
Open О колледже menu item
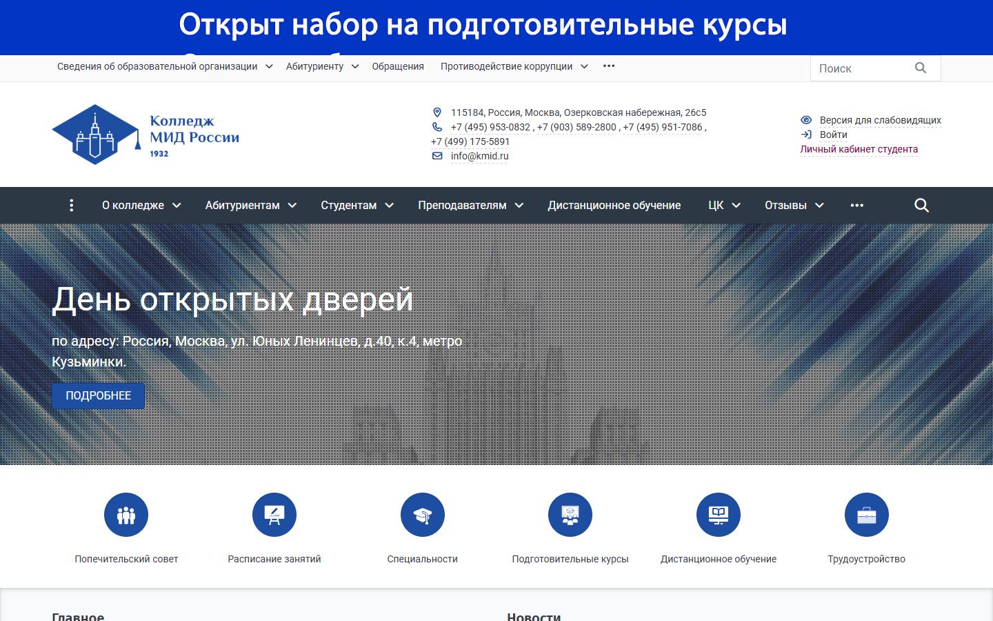133,205
